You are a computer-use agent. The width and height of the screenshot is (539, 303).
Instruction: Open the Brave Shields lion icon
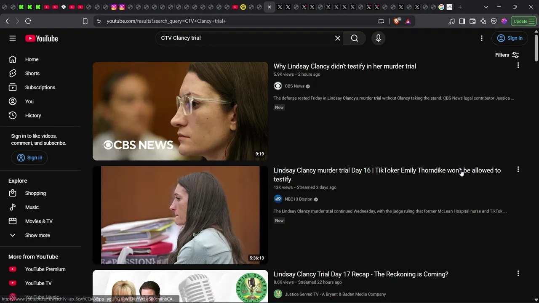(396, 21)
